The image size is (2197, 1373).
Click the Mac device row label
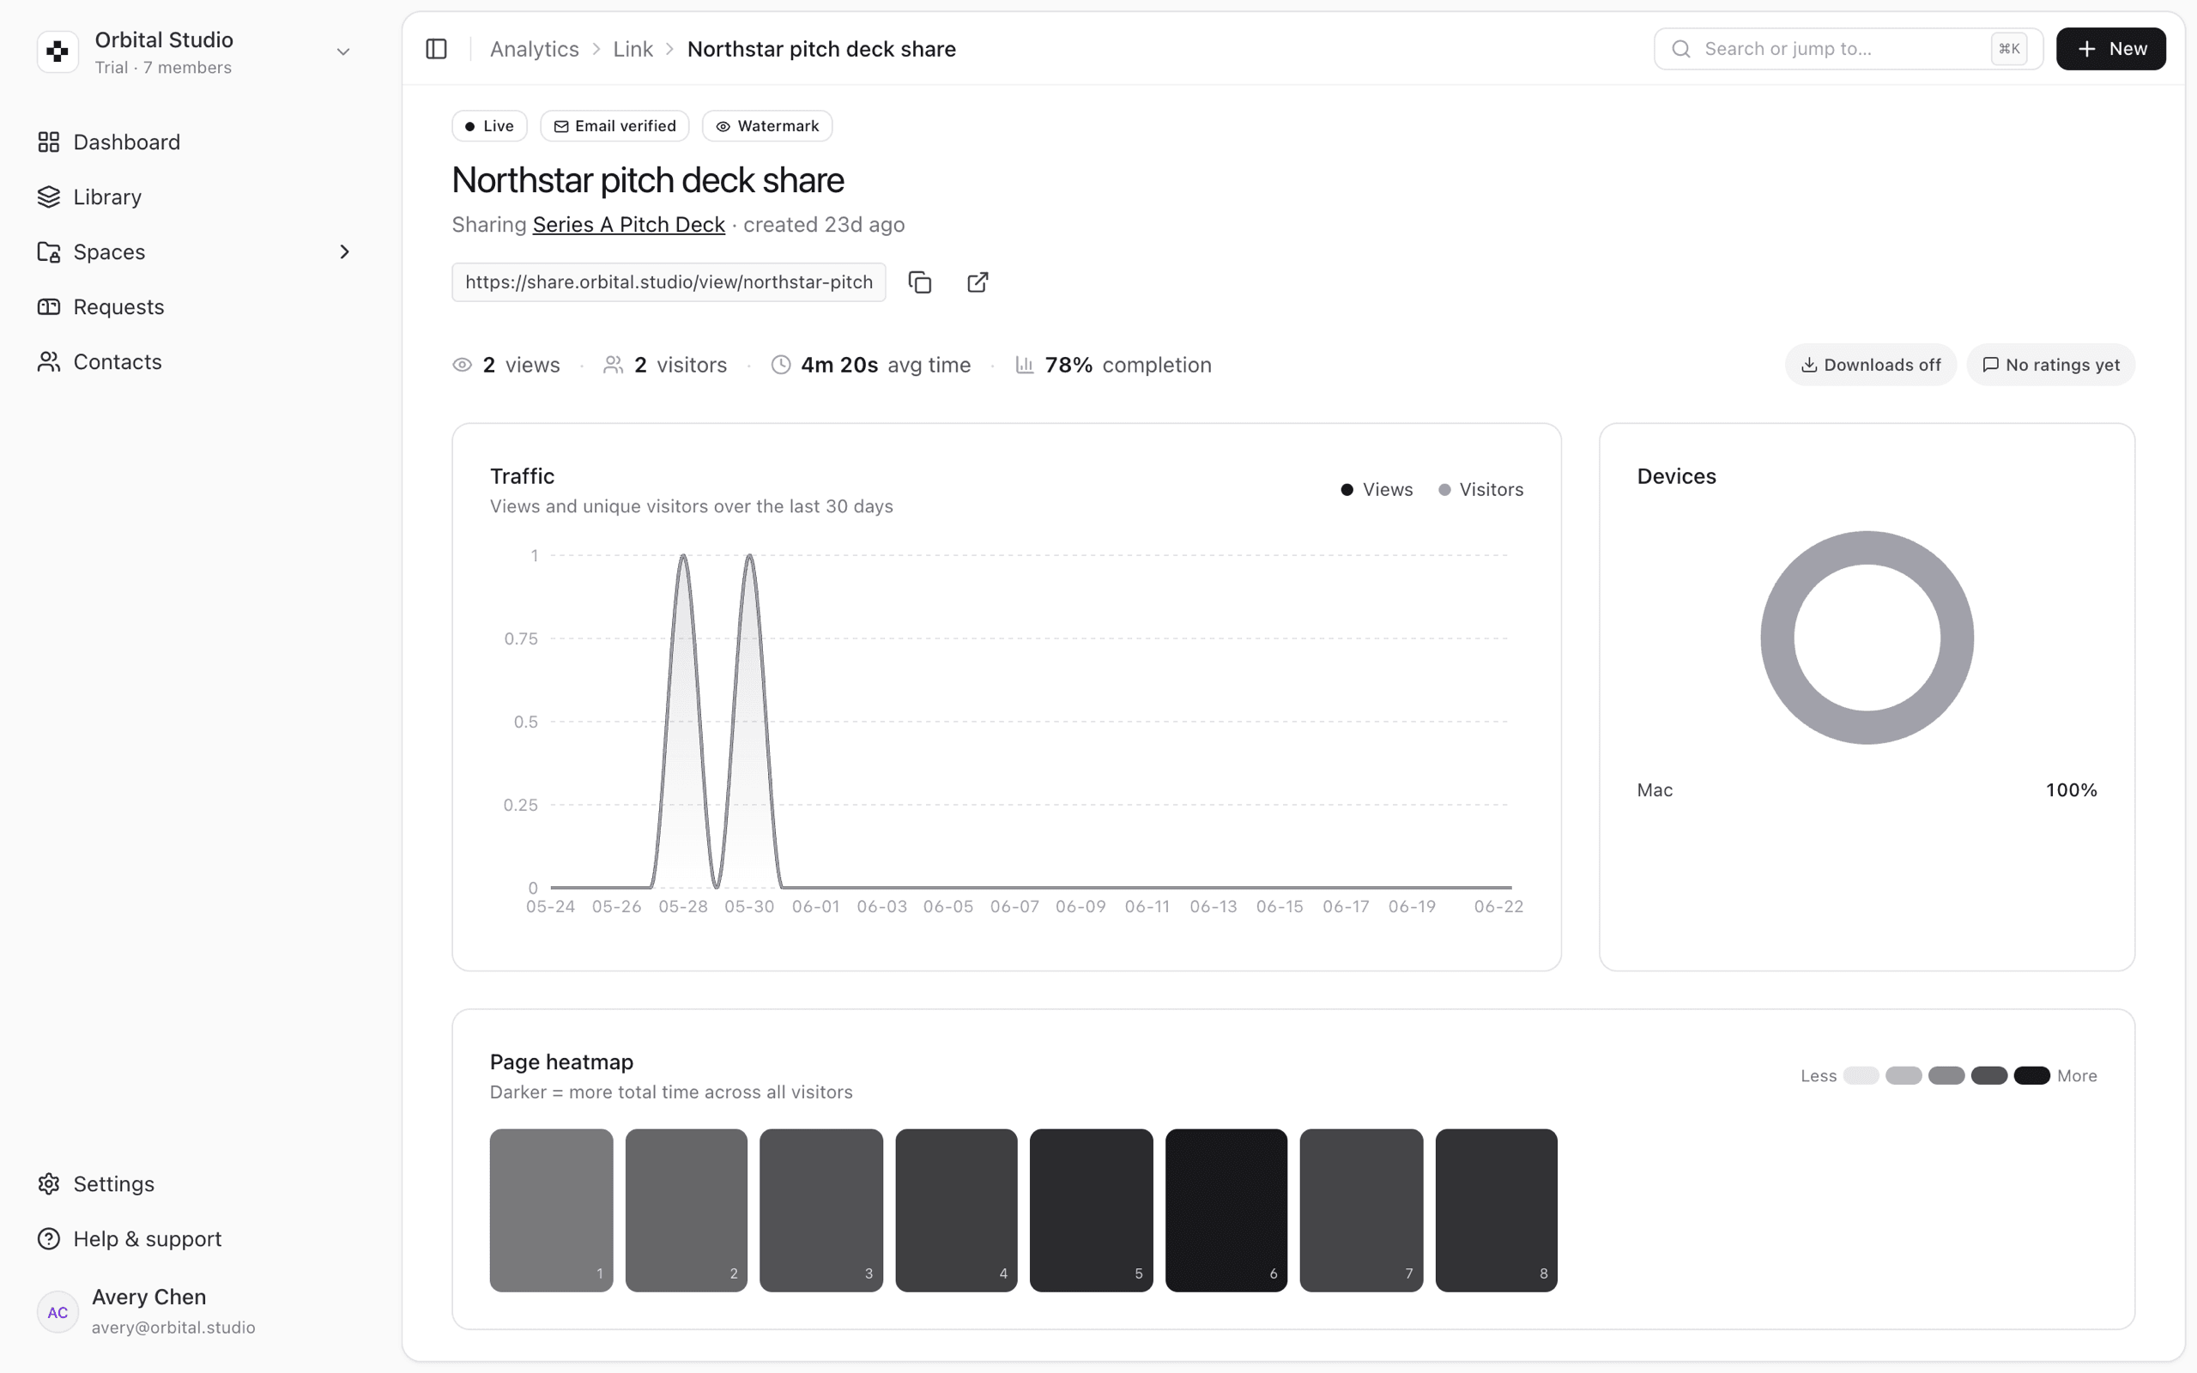(1654, 790)
